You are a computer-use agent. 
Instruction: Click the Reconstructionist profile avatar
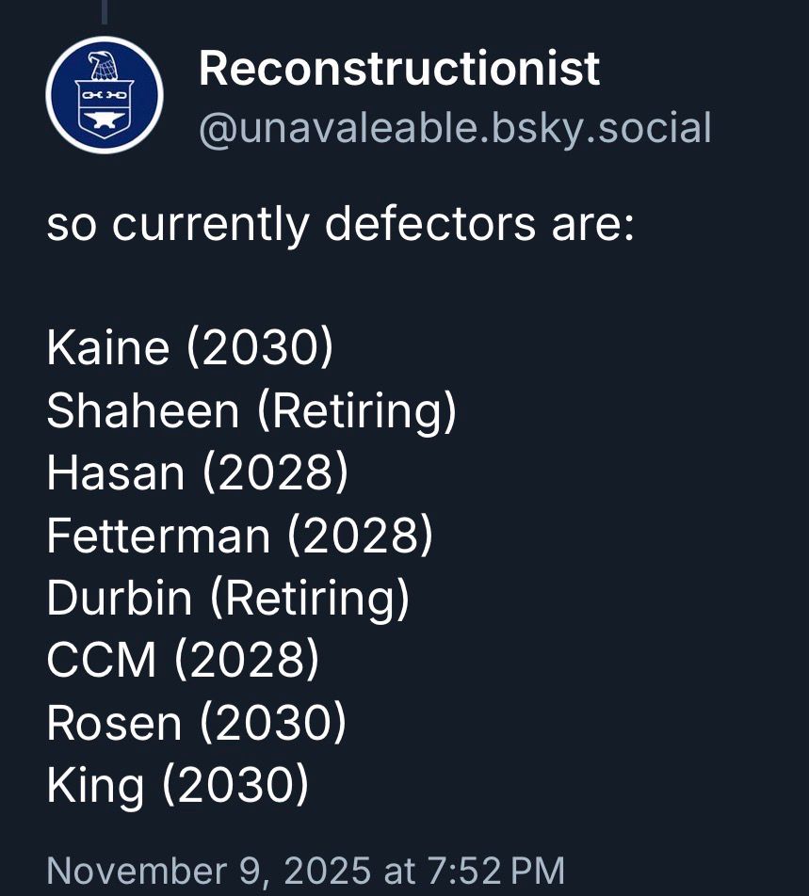coord(104,95)
